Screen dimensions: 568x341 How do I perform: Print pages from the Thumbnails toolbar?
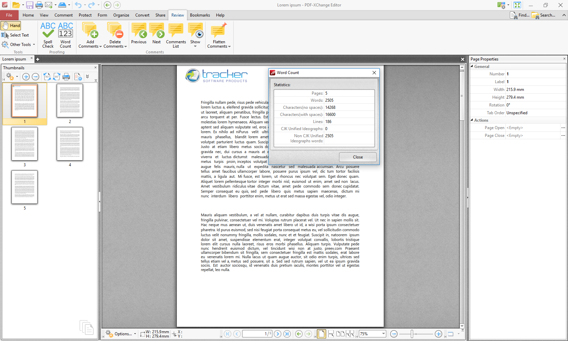[x=66, y=77]
